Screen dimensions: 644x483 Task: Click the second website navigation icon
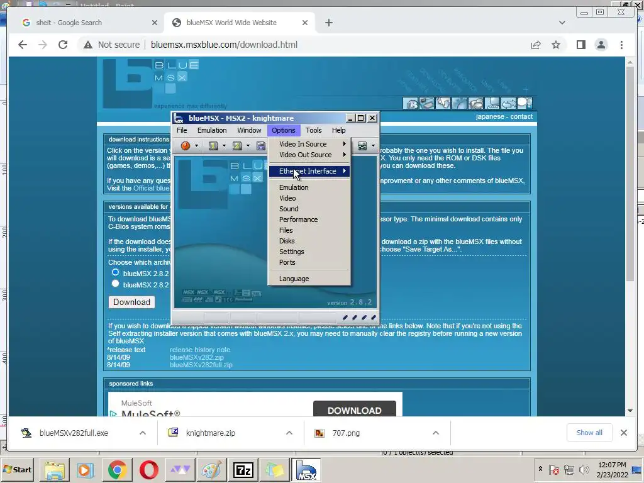point(427,103)
